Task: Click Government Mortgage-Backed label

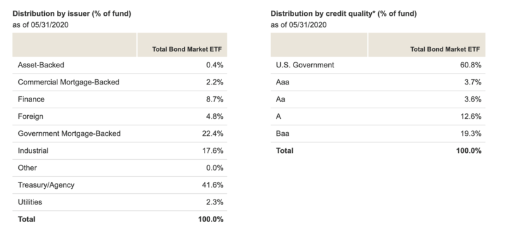Action: pyautogui.click(x=69, y=133)
